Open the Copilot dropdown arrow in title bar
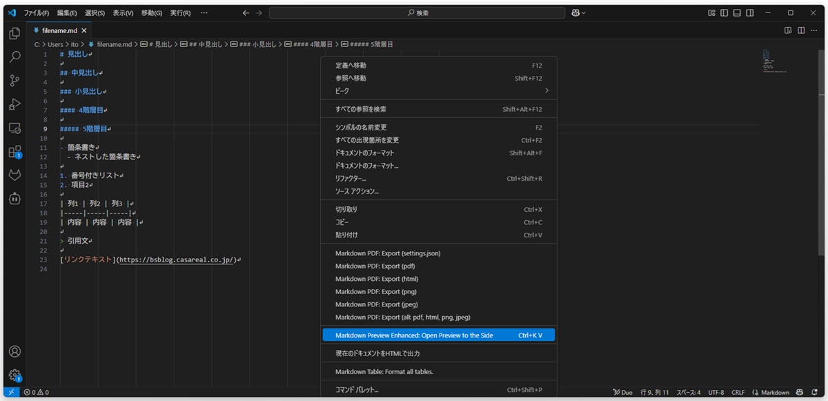The width and height of the screenshot is (828, 401). point(584,12)
